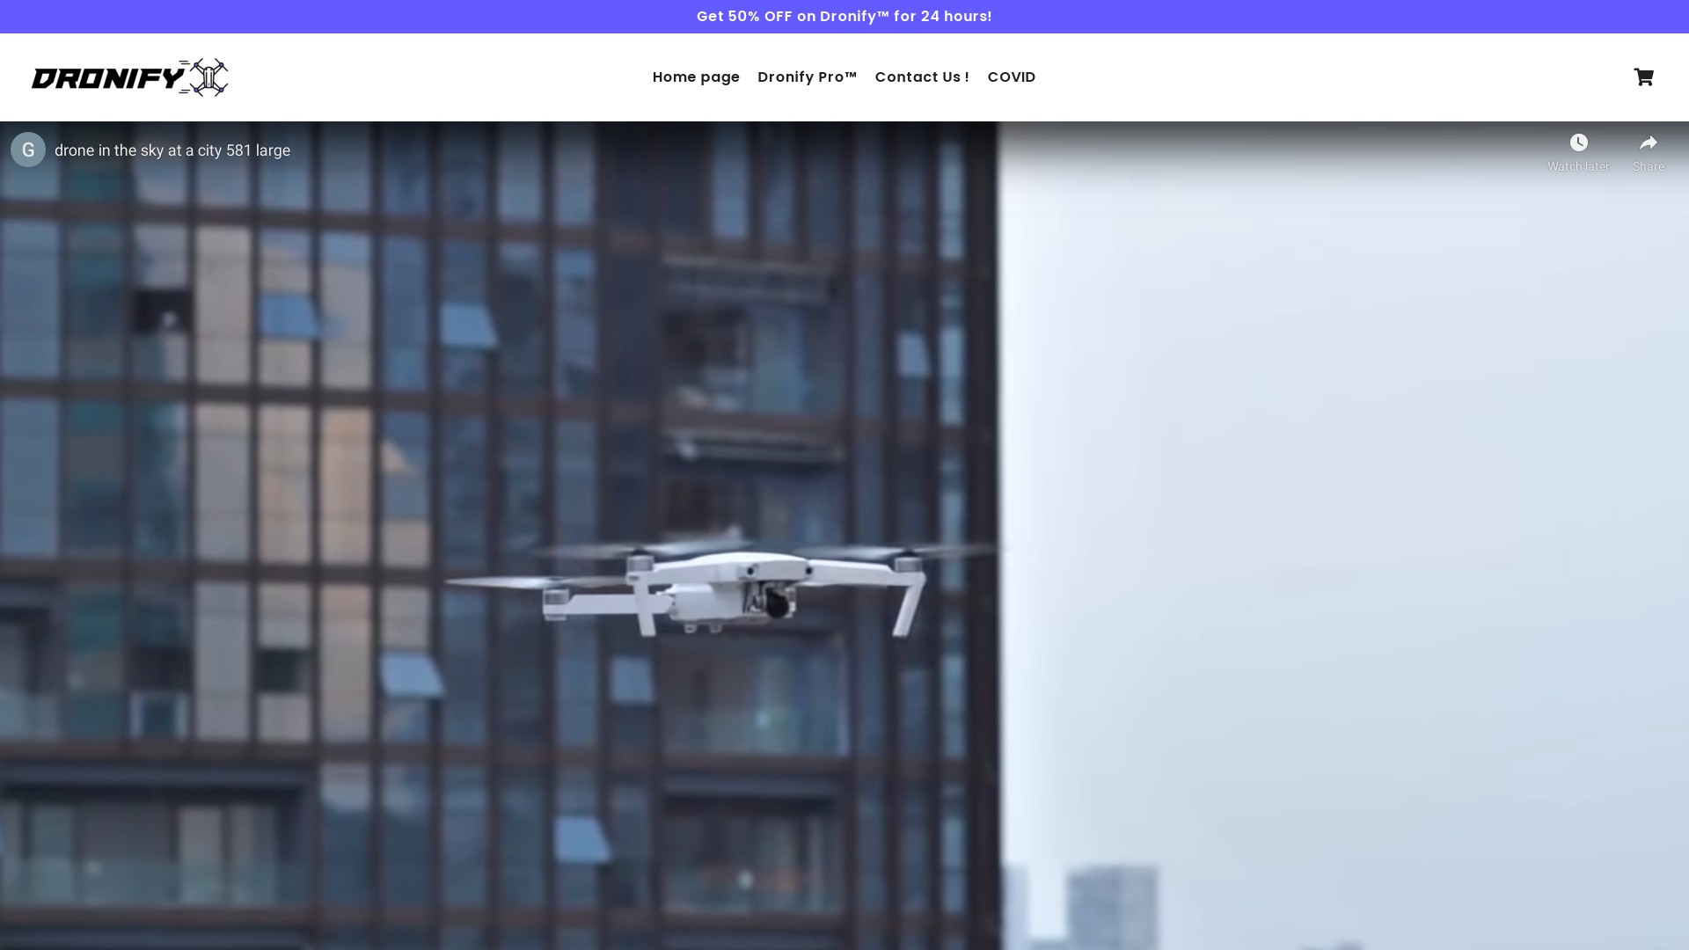Click the G profile avatar icon
Screen dimensions: 1689x950
(28, 150)
